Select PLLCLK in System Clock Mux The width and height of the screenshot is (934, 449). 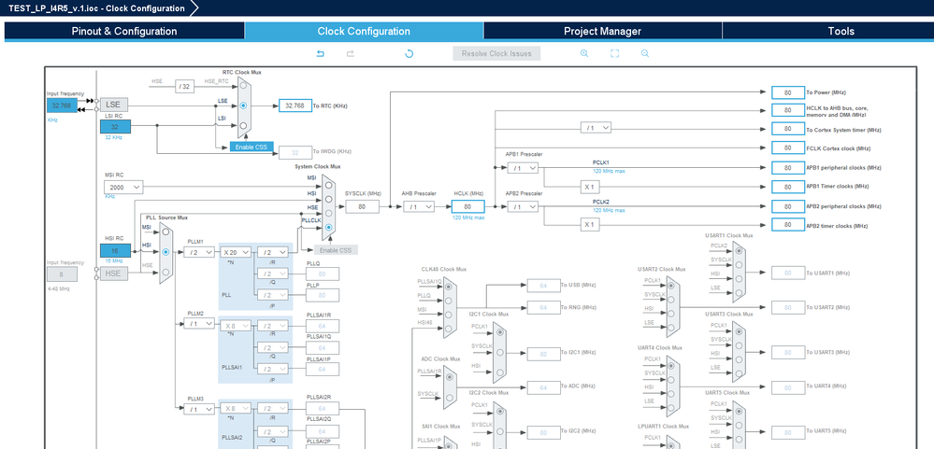[329, 227]
